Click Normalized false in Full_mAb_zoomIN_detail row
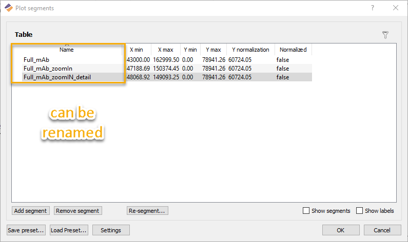408x242 pixels. (283, 77)
